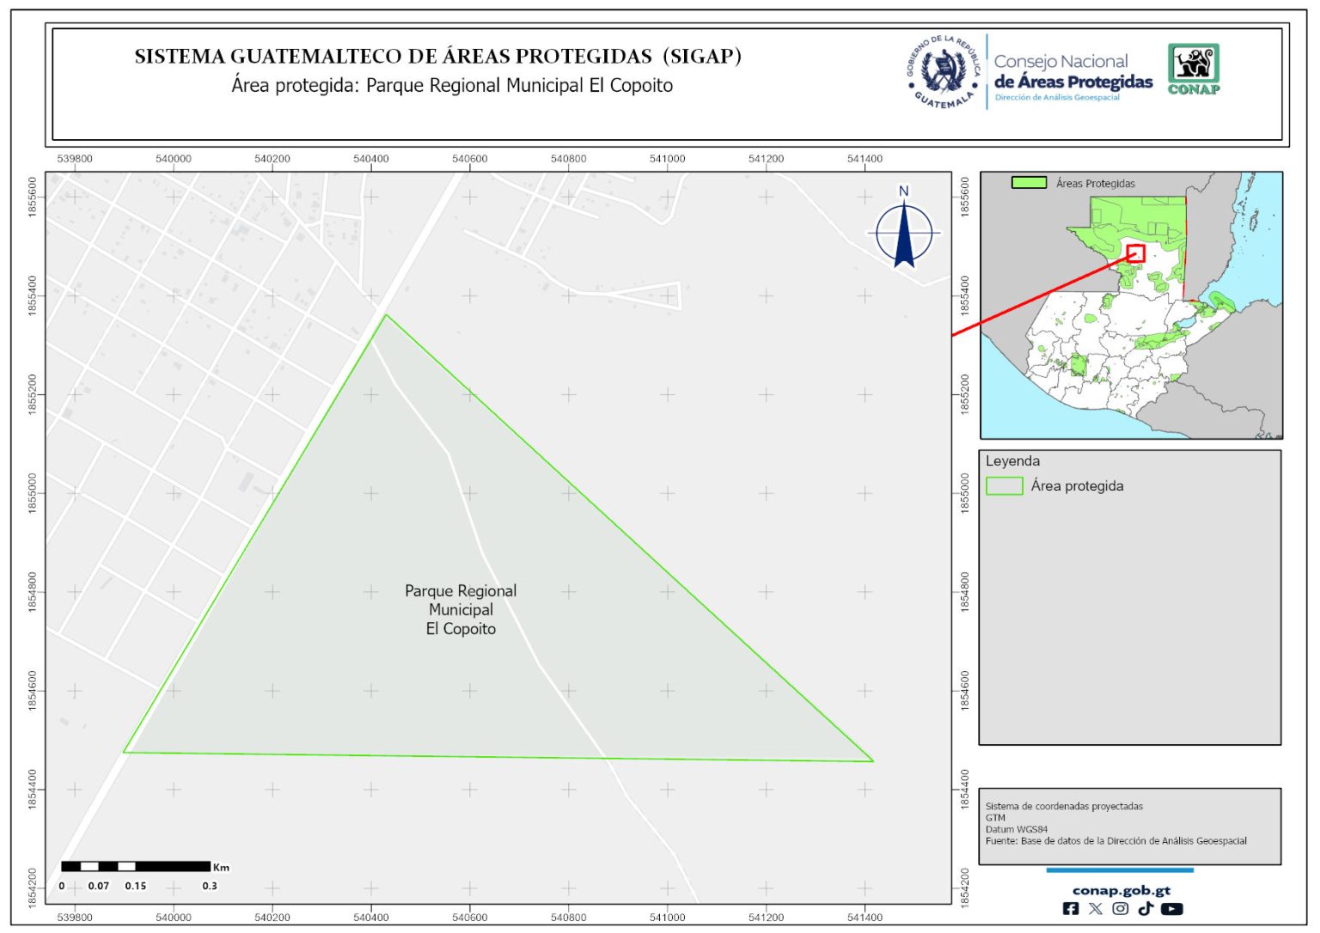The height and width of the screenshot is (933, 1320).
Task: Click the Gobierno de Guatemala seal
Action: [944, 72]
